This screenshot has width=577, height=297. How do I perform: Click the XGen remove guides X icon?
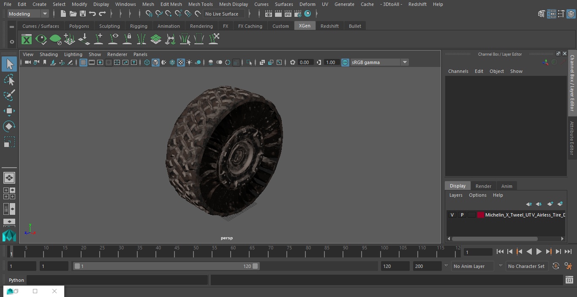[214, 40]
